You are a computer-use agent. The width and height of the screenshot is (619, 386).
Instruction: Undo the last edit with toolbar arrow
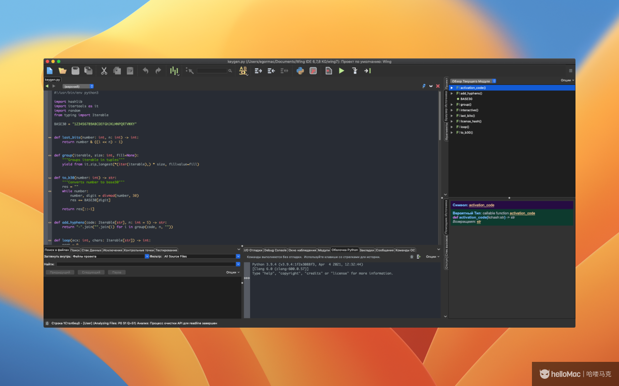click(x=145, y=70)
